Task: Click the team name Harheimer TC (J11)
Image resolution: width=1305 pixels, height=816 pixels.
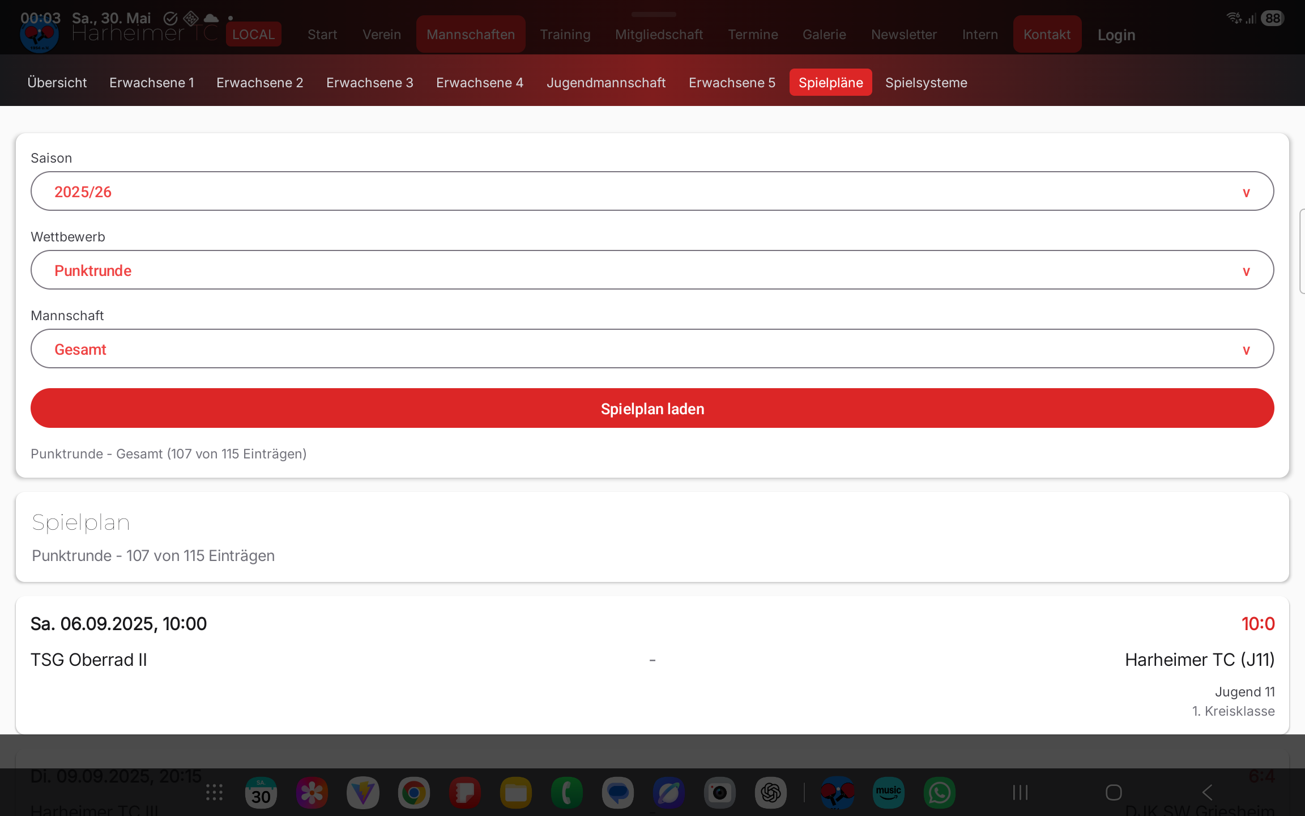Action: pos(1200,660)
